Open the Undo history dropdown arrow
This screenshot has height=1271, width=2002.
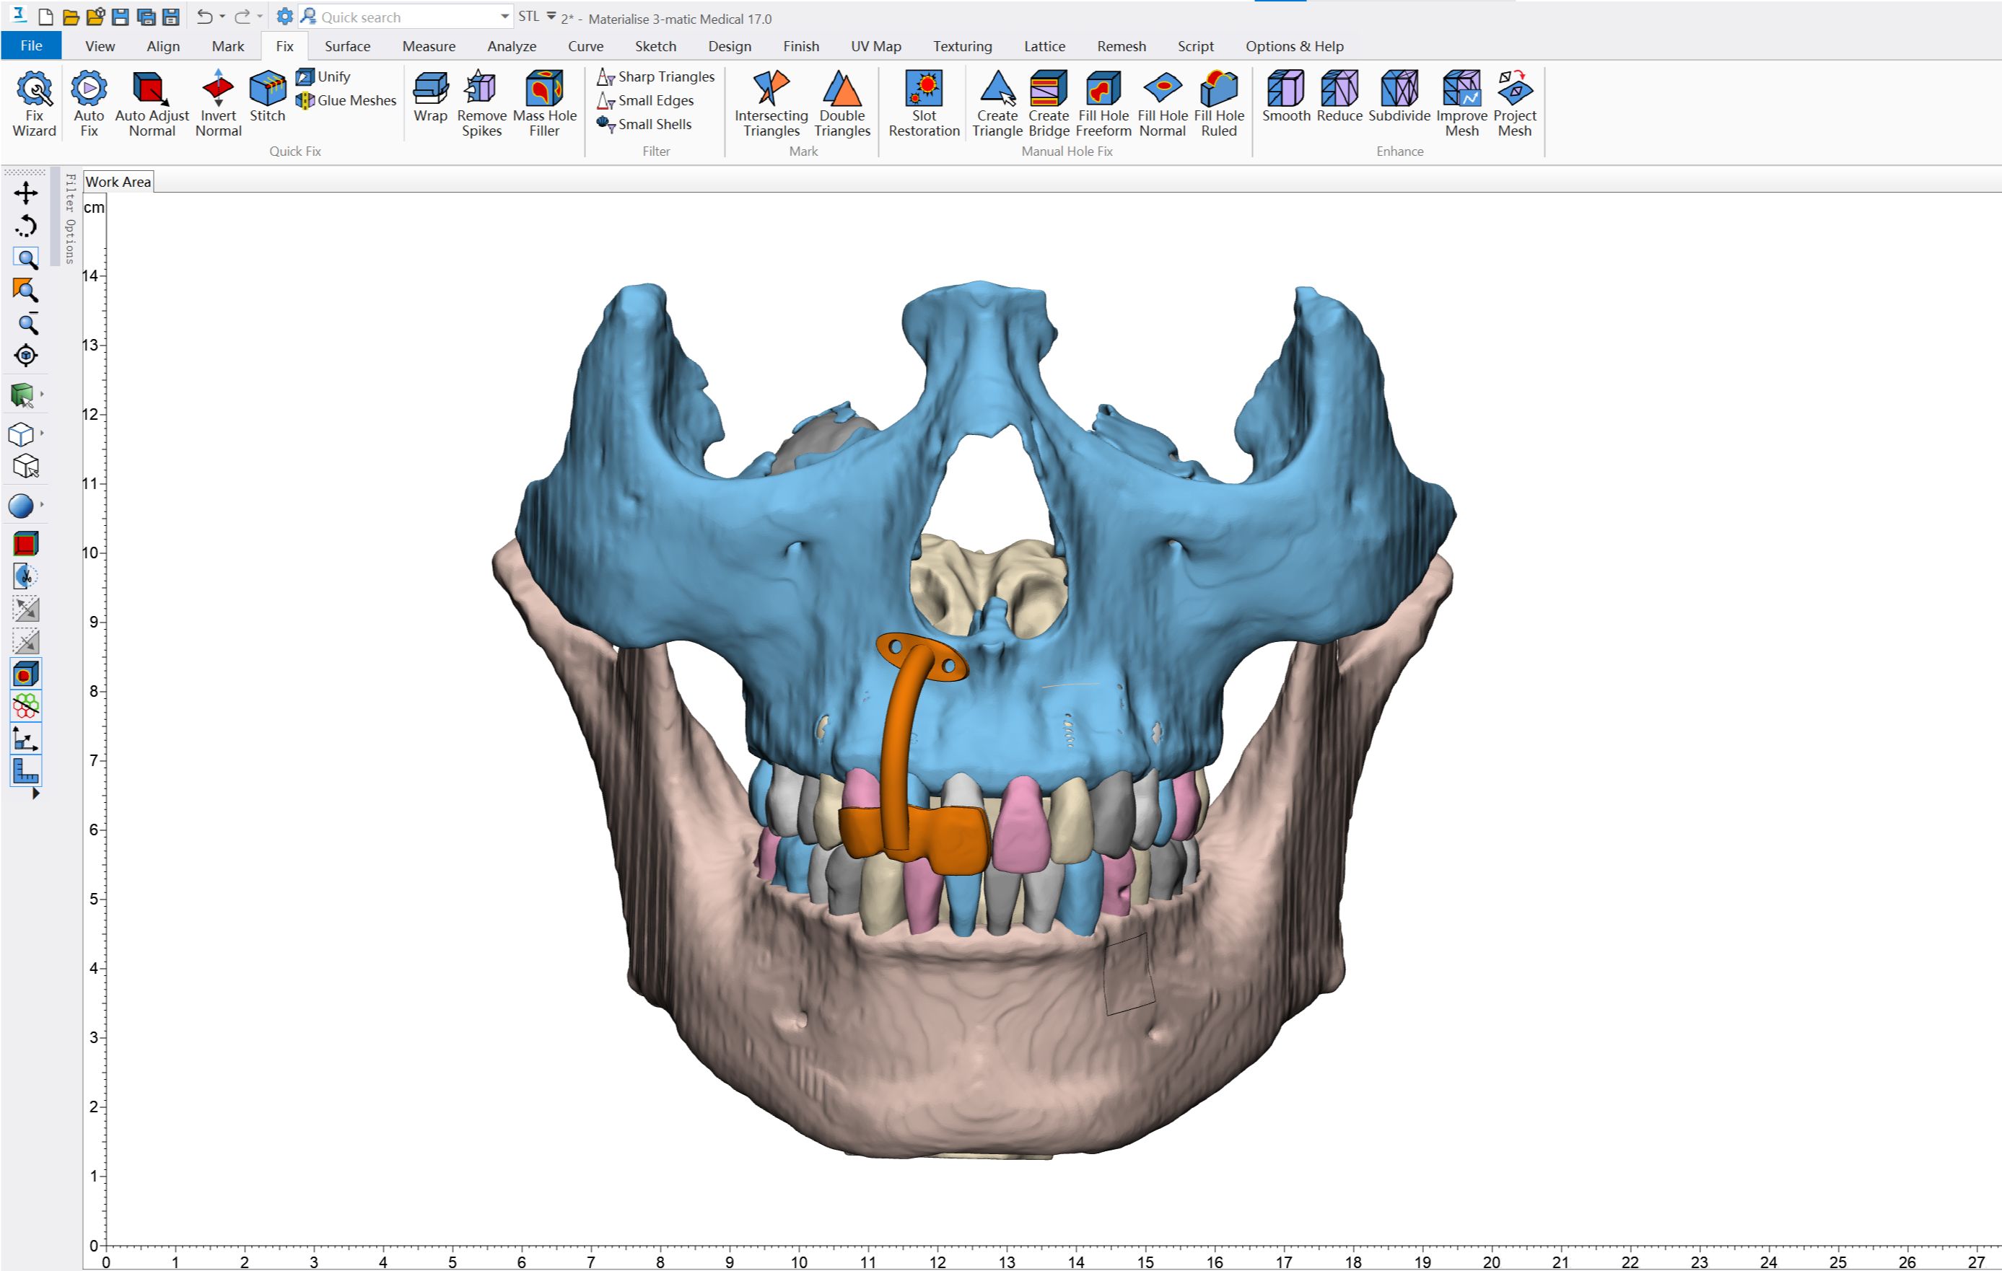tap(223, 17)
